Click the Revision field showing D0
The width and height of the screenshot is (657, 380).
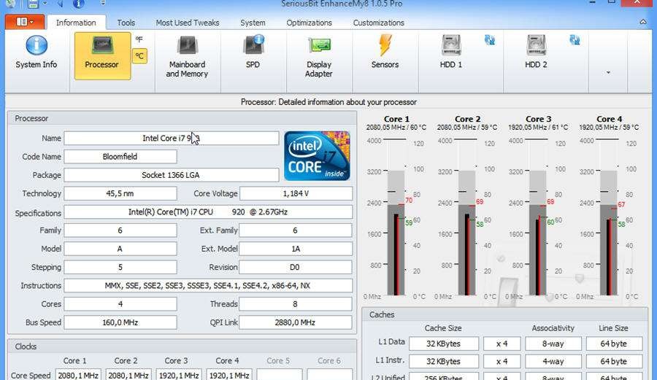click(296, 267)
